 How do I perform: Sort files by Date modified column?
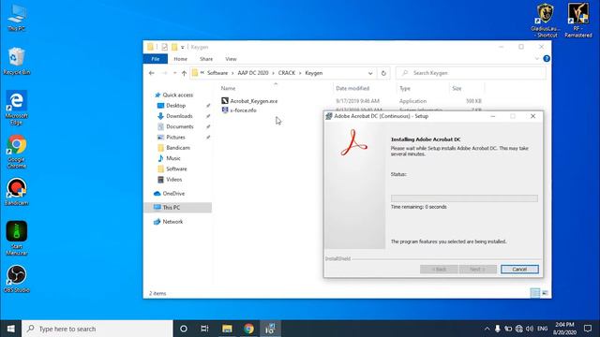pyautogui.click(x=352, y=88)
